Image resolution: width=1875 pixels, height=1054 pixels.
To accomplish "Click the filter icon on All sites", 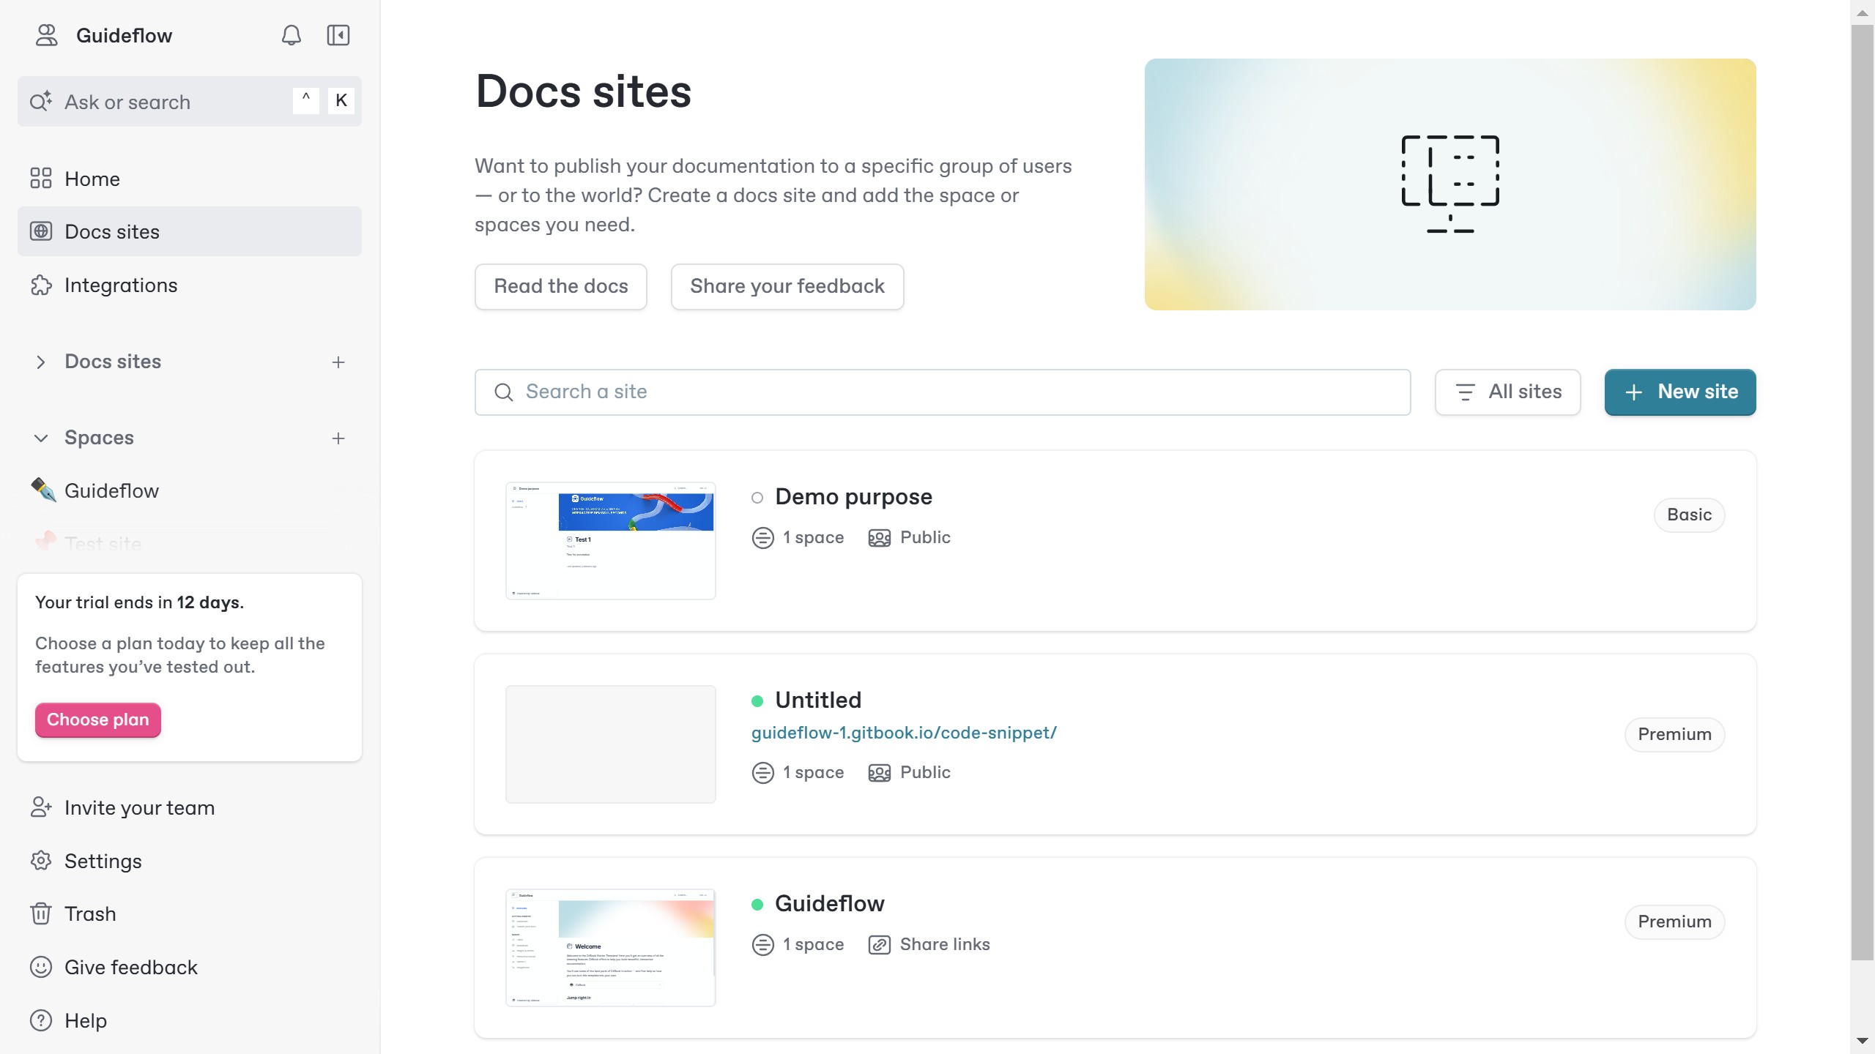I will (x=1465, y=392).
